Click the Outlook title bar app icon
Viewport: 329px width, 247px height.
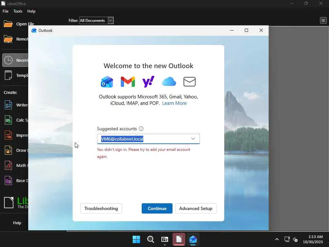point(34,31)
